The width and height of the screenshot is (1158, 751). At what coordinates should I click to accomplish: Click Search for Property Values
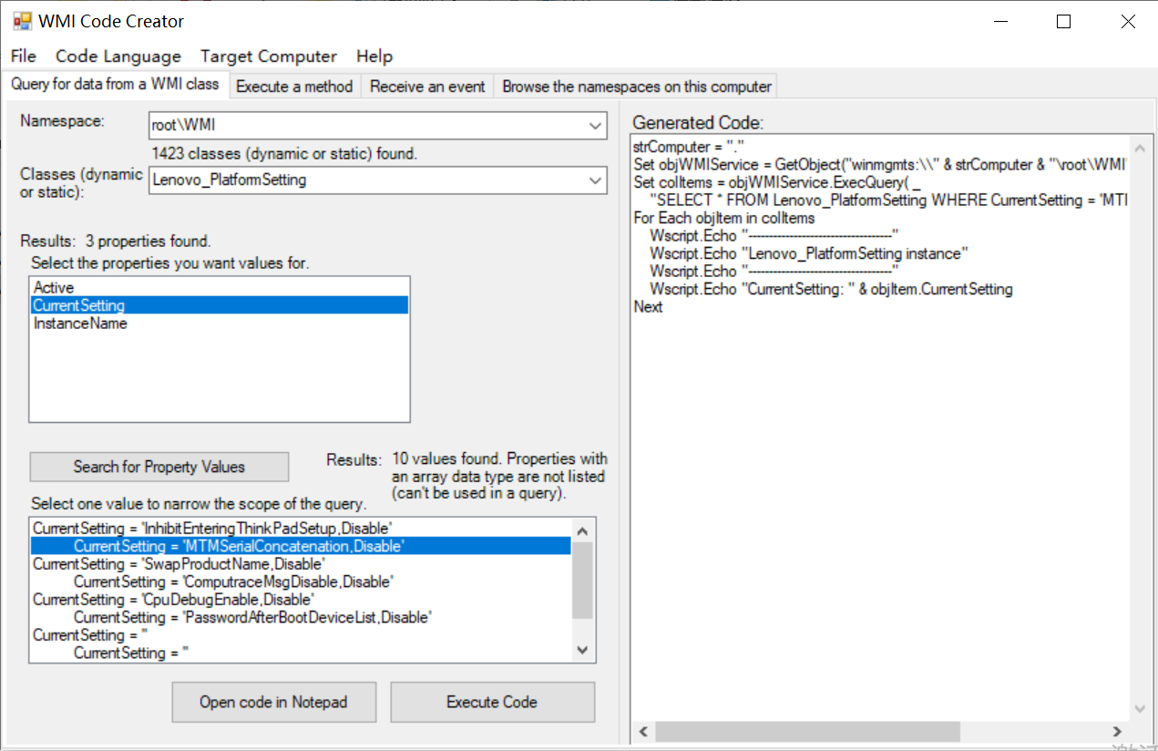[x=159, y=467]
